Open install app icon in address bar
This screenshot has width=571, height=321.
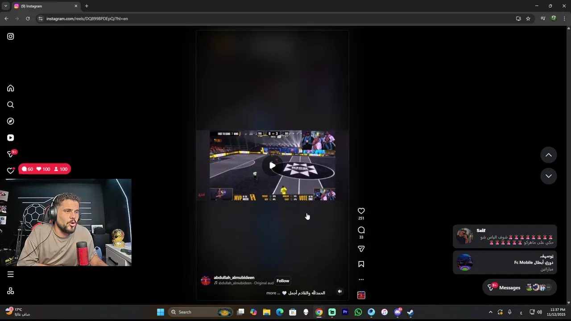tap(518, 19)
